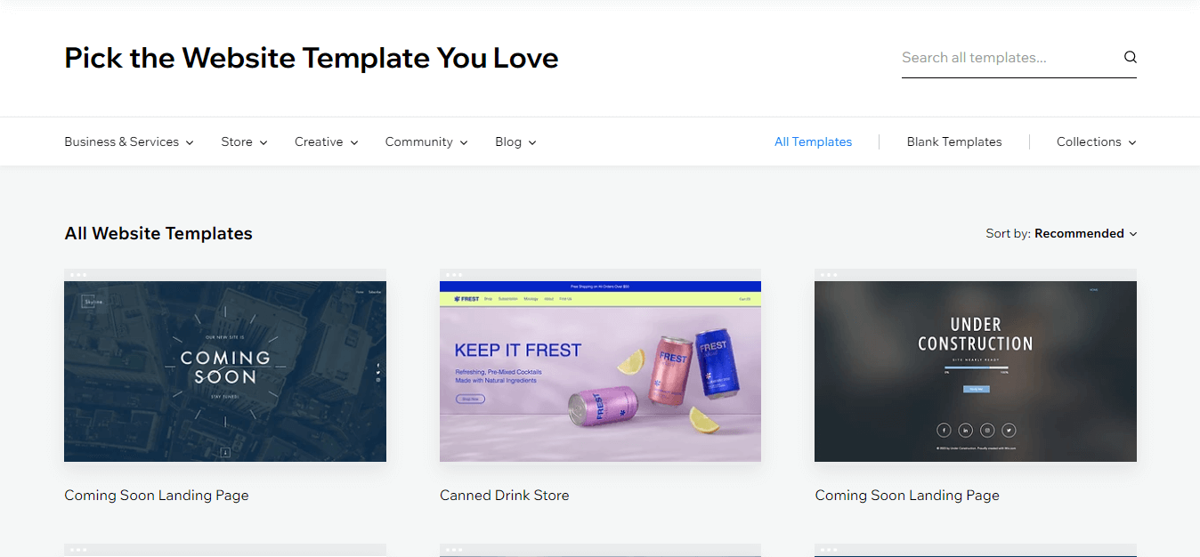
Task: Click the first Coming Soon Landing Page title
Action: tap(156, 496)
